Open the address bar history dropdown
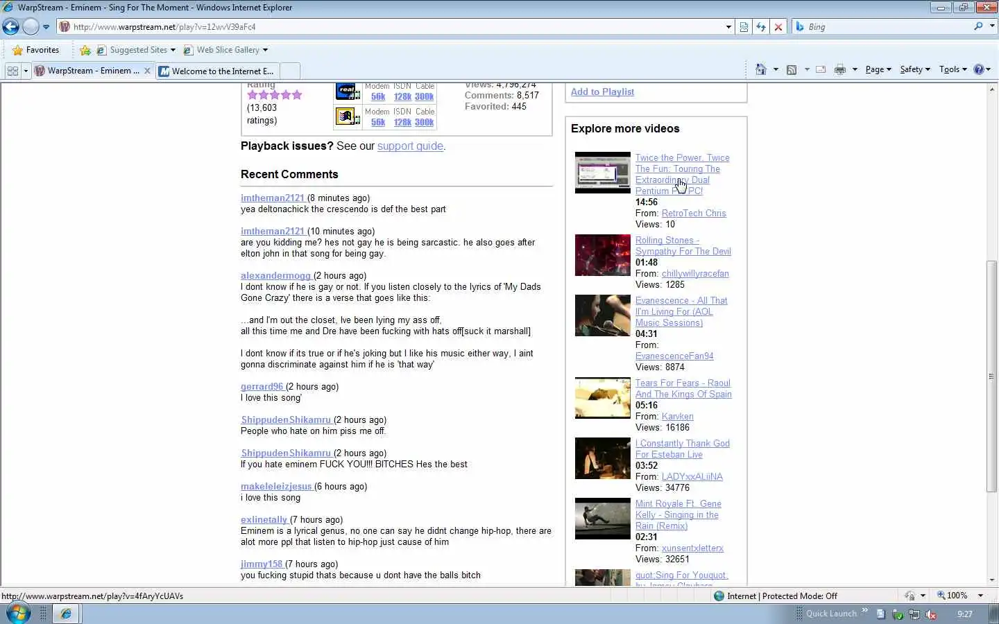 pos(728,27)
